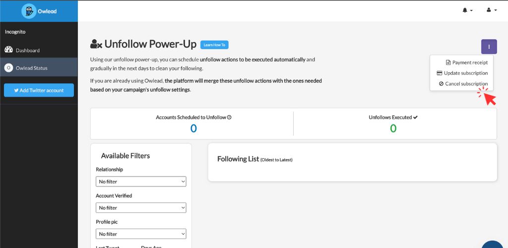Click the Owlead Status circle icon
This screenshot has width=508, height=248.
(x=8, y=68)
